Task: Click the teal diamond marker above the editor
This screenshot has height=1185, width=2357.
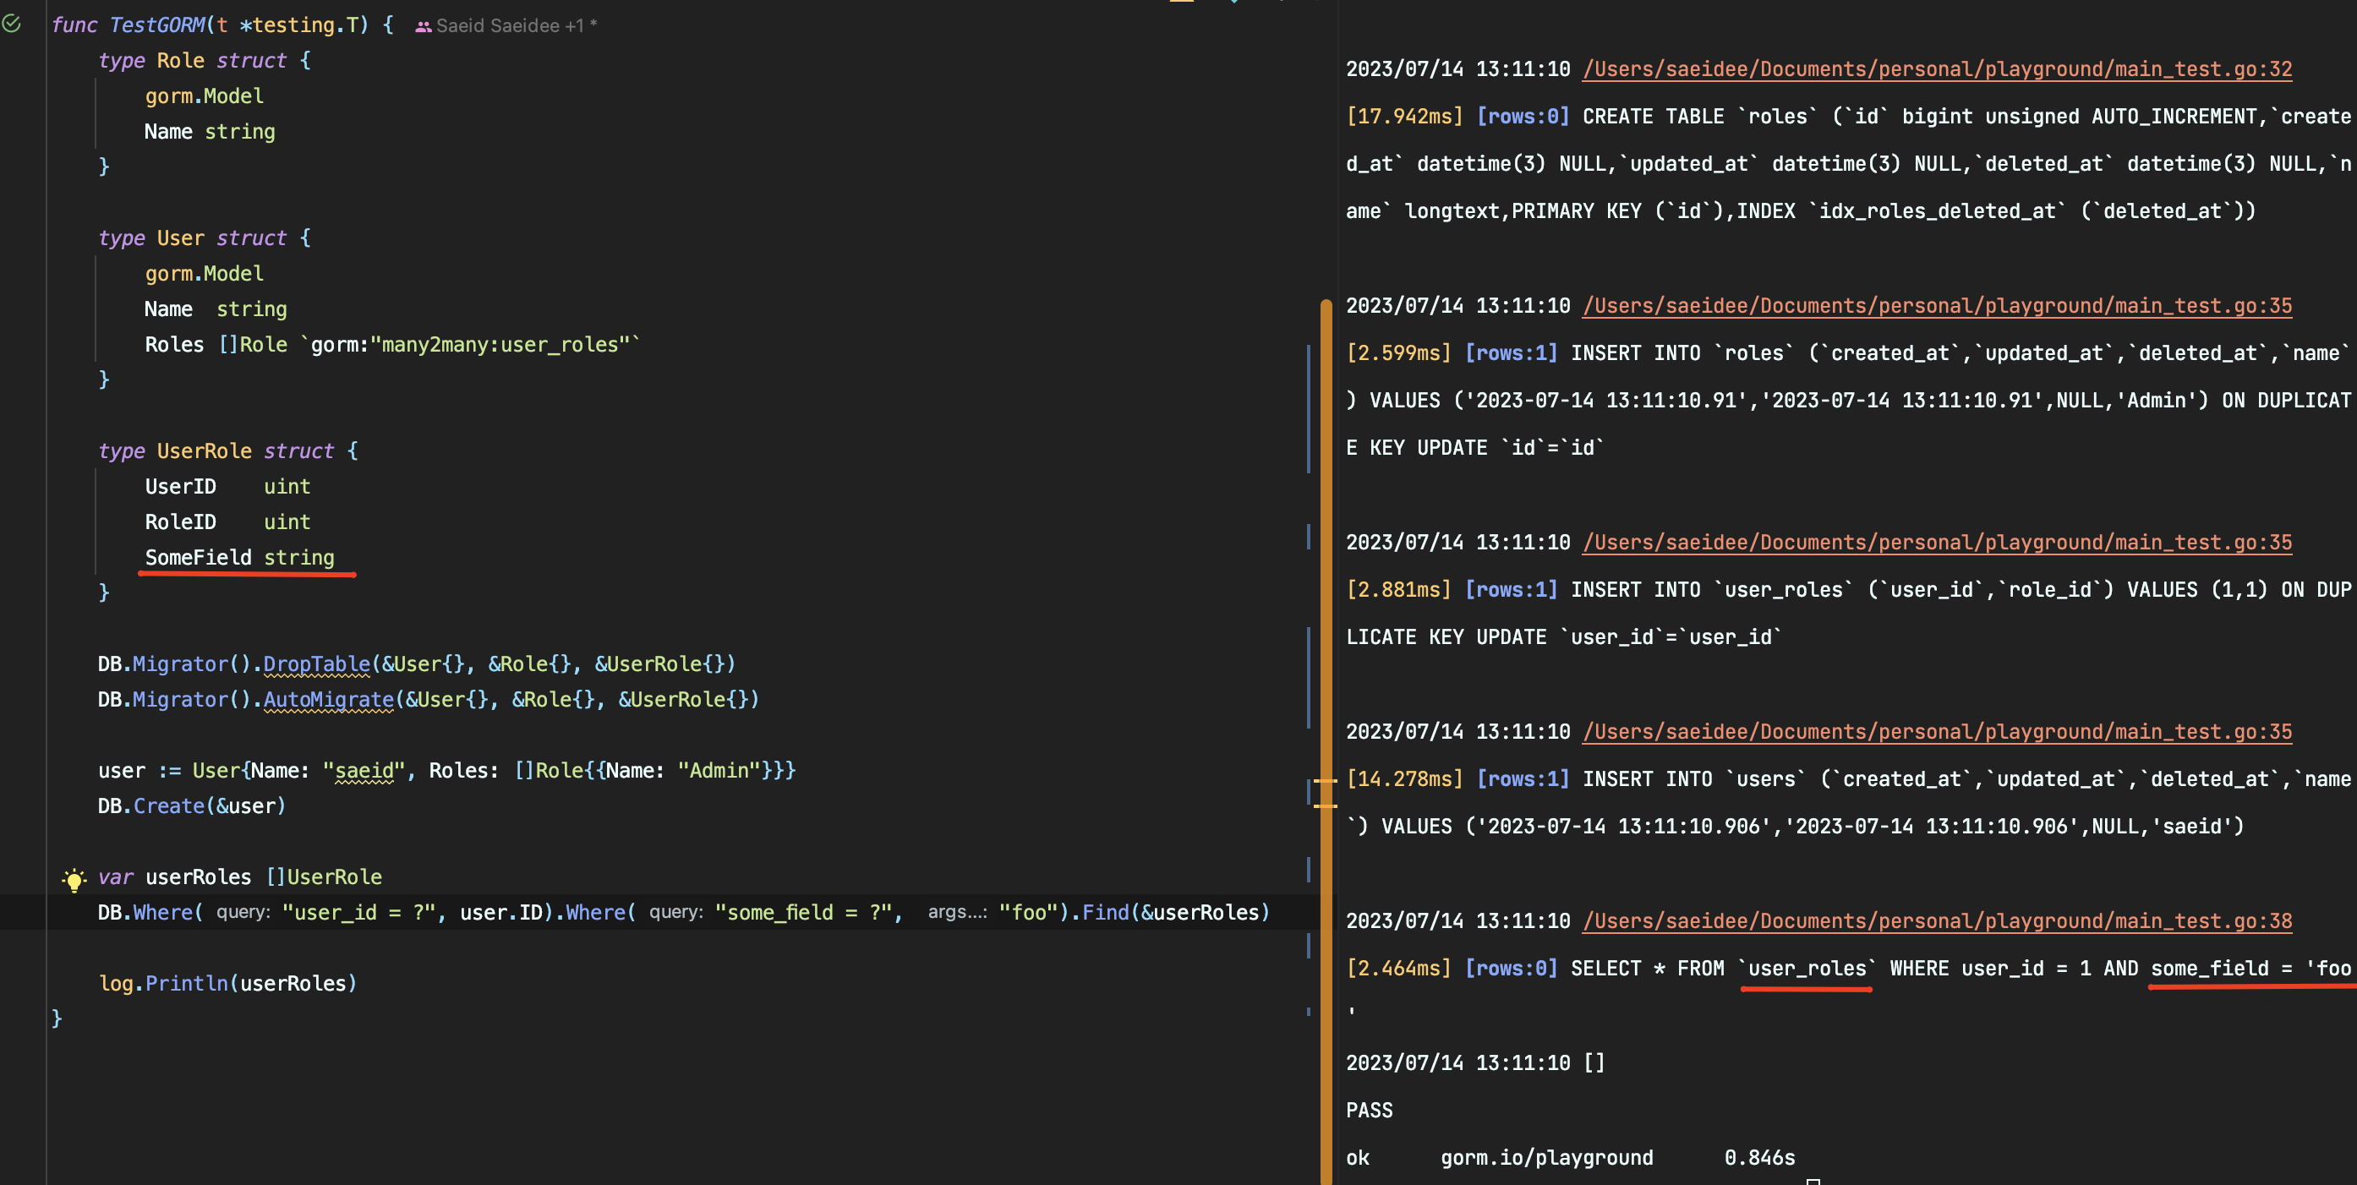Action: tap(1234, 4)
